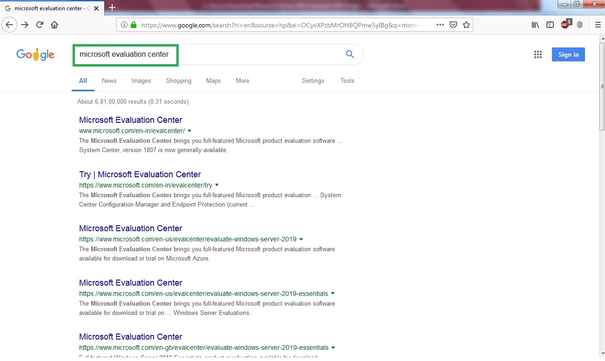Open the Firefox hamburger menu
The width and height of the screenshot is (605, 361).
coord(598,25)
